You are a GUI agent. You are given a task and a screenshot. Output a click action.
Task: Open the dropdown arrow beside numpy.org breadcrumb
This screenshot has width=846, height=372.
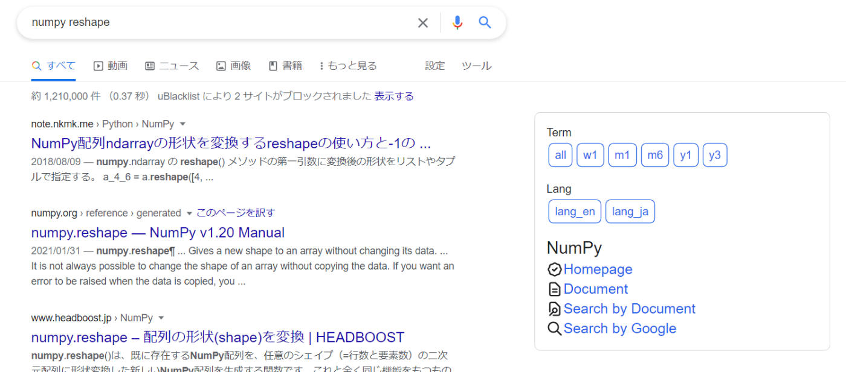pos(189,213)
